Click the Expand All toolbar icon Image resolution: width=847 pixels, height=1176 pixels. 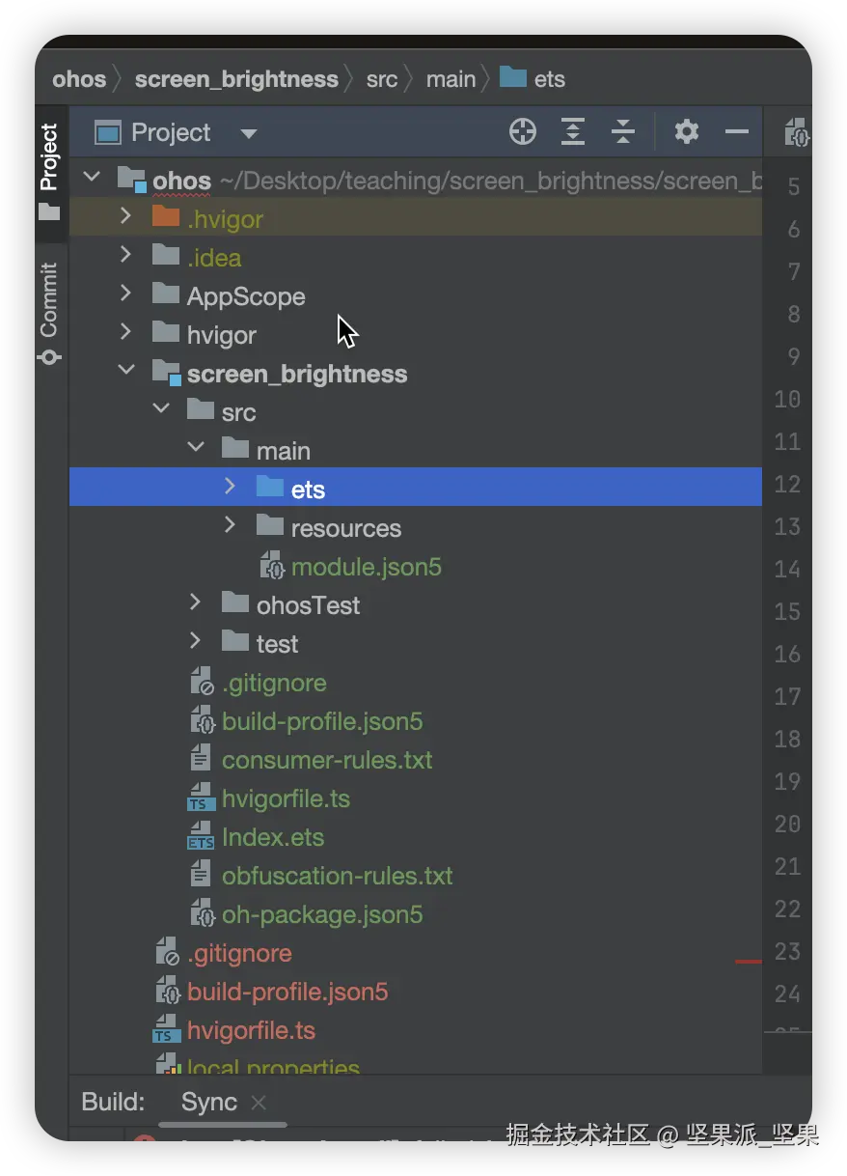point(573,132)
